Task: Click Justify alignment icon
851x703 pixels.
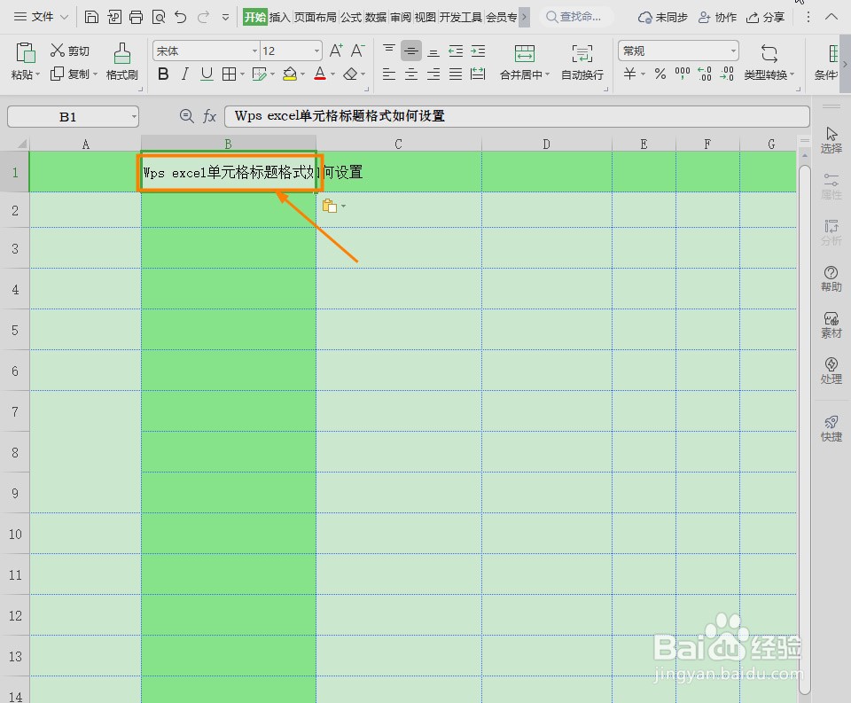Action: point(456,74)
